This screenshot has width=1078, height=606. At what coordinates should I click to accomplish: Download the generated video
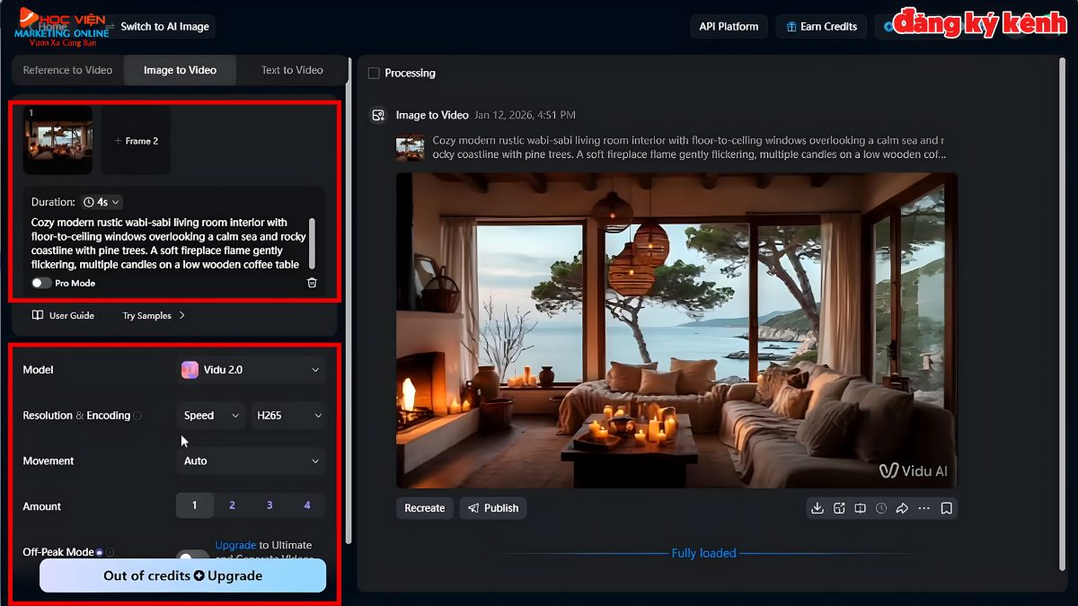click(x=817, y=507)
